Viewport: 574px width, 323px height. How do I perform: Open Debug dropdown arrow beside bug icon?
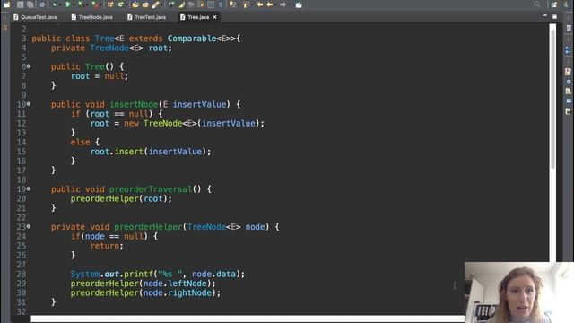pos(60,4)
